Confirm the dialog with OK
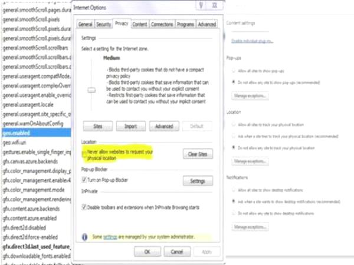 tap(147, 251)
